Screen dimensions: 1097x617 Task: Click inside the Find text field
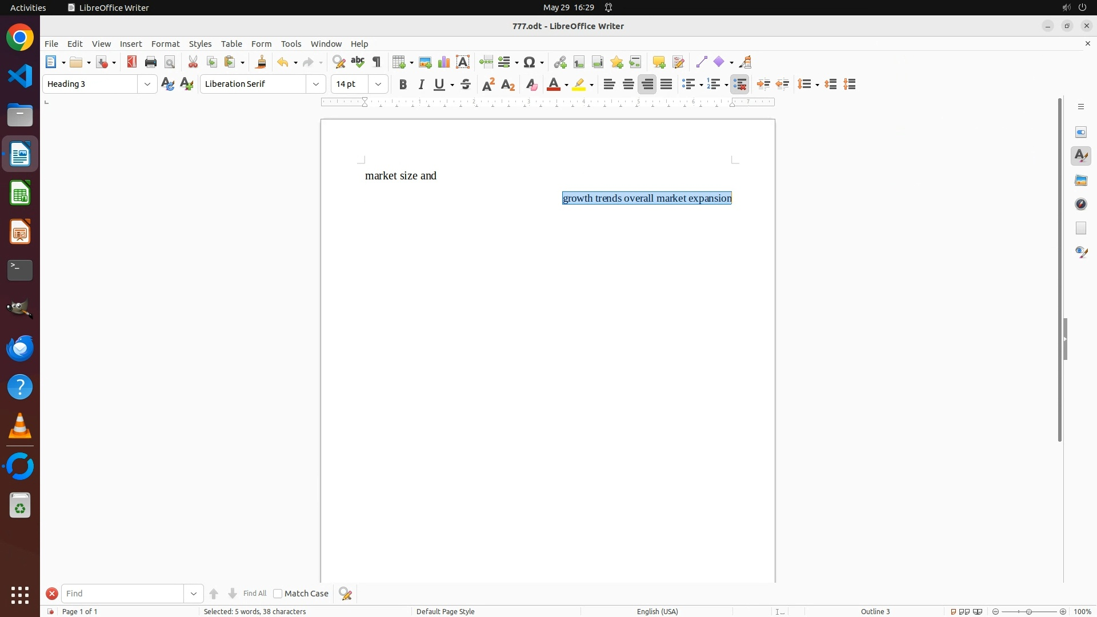pyautogui.click(x=122, y=594)
